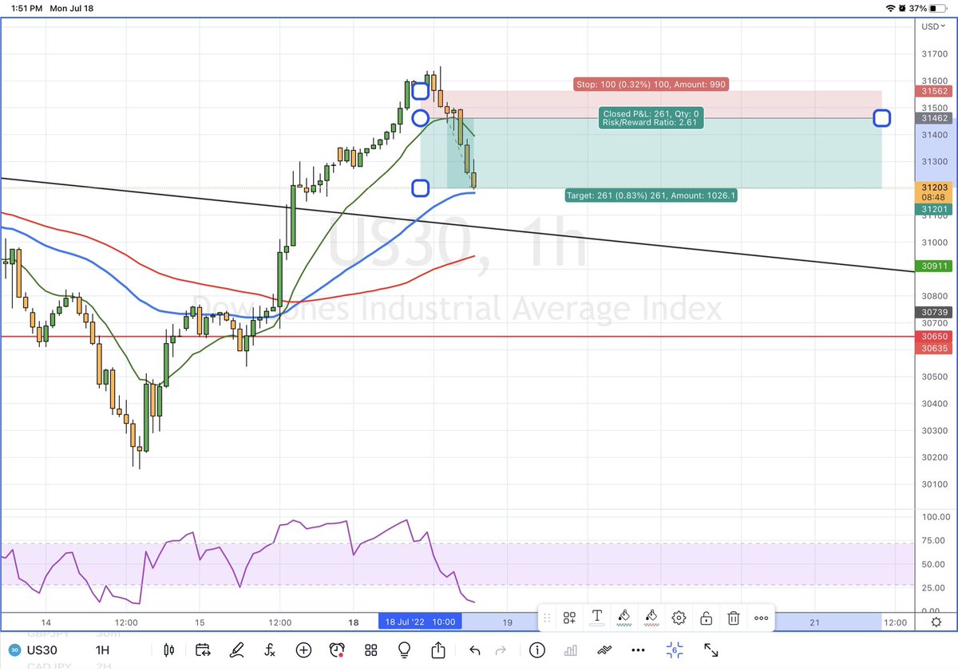Click the Target: 261 (0.83%) label

pos(651,195)
